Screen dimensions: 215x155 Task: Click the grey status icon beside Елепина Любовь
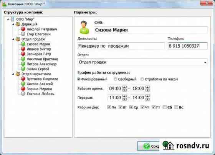point(23,94)
